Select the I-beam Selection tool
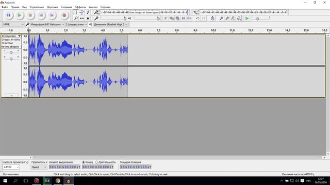Viewport: 330px width, 185px height. point(76,12)
